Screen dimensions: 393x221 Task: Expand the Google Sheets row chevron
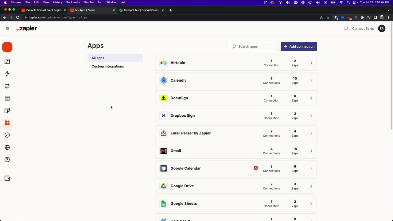point(311,204)
